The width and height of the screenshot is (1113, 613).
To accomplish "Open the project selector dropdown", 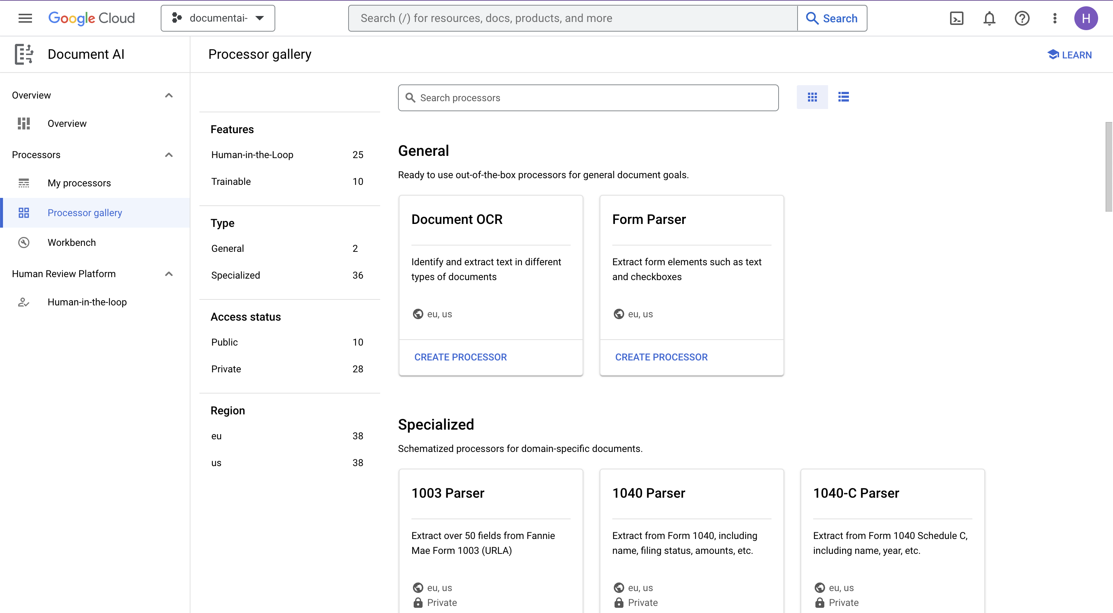I will (217, 18).
